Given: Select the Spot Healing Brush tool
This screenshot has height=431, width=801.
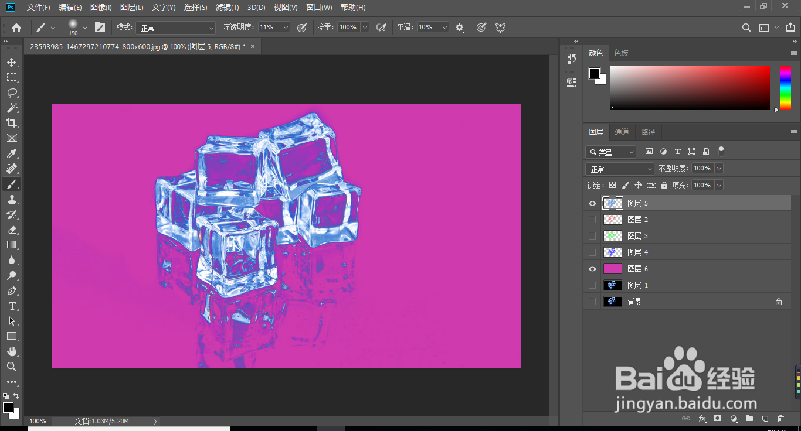Looking at the screenshot, I should tap(12, 169).
